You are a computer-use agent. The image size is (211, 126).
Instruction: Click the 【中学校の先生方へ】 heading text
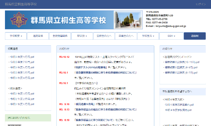point(86,83)
